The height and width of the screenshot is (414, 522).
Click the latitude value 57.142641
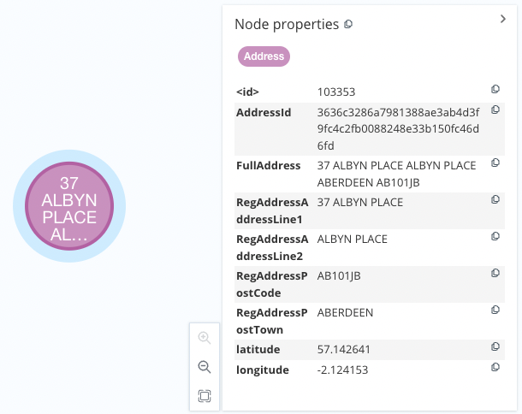(x=346, y=349)
